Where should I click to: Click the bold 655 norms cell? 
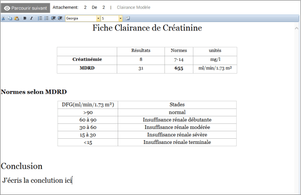tap(179, 68)
